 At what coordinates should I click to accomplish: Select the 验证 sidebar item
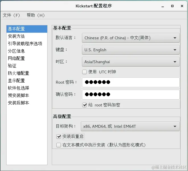pos(27,66)
